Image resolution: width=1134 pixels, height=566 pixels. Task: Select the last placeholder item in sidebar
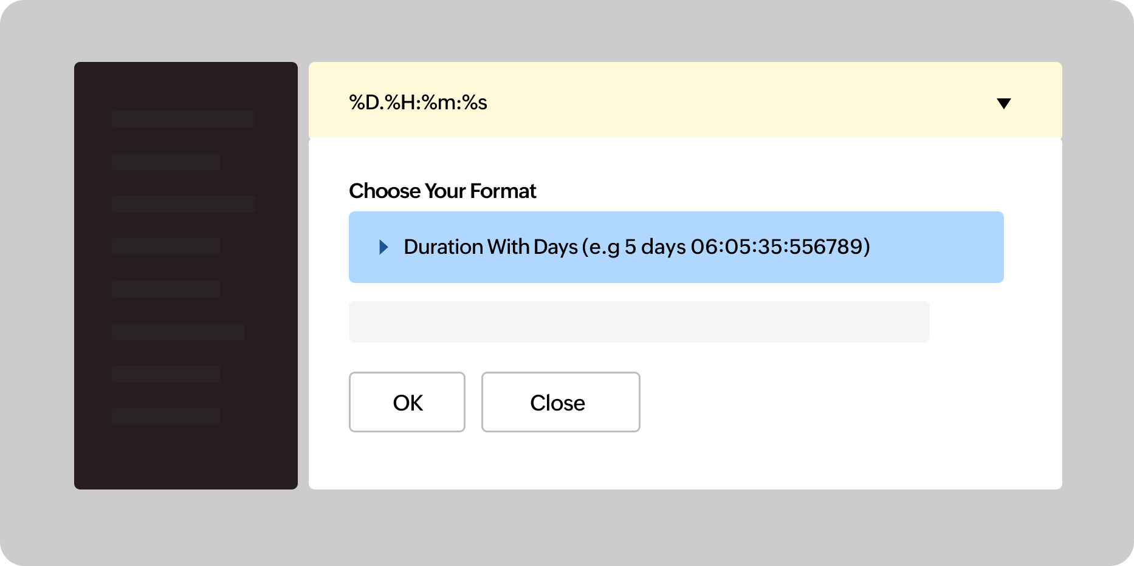[x=166, y=417]
